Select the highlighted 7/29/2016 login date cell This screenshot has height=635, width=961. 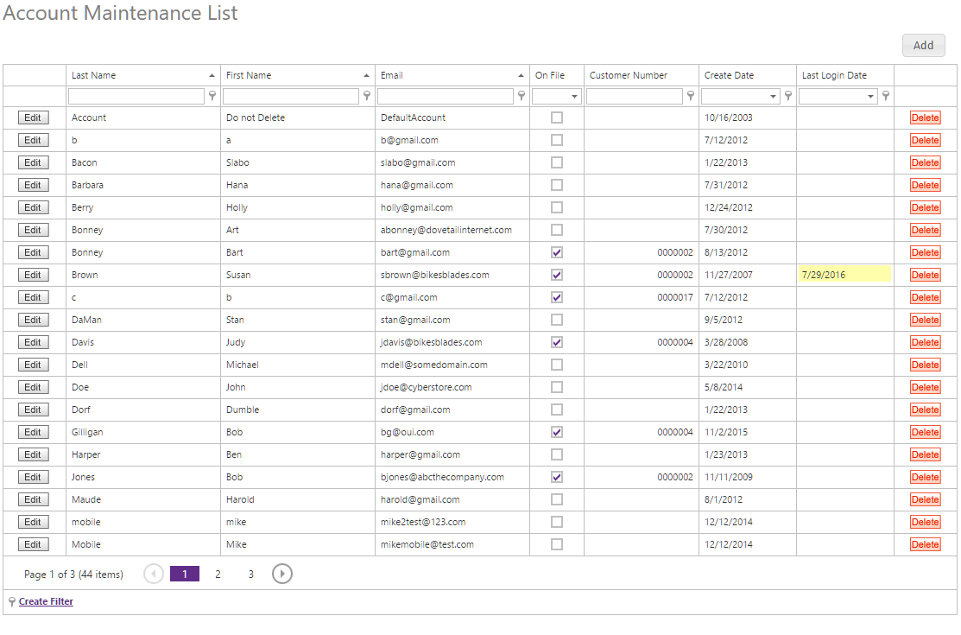click(x=844, y=275)
